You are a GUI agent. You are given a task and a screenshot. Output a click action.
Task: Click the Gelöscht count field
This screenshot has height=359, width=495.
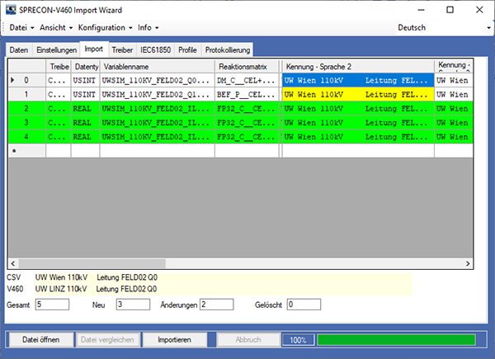point(304,305)
